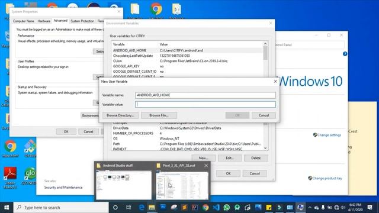Select NUMBER_OF_PROCESSORS system variable row

click(x=187, y=133)
